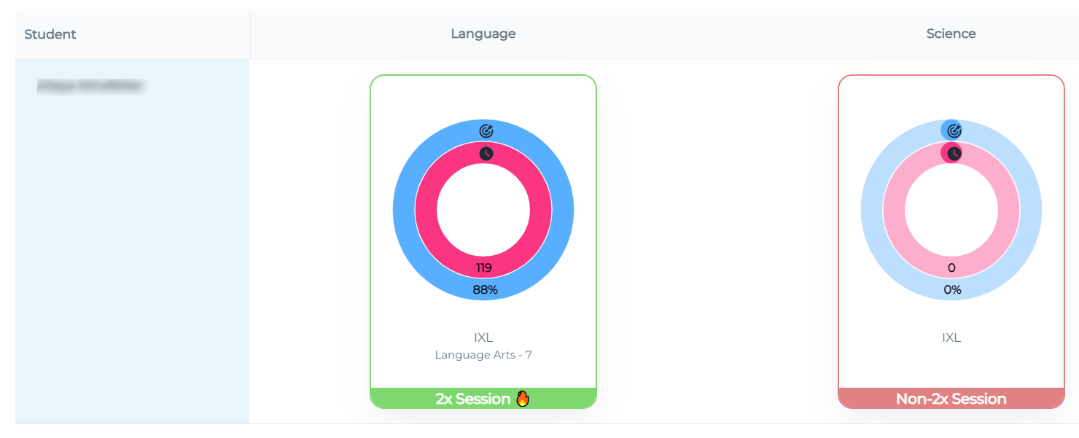The height and width of the screenshot is (438, 1079).
Task: Click the white center of Language ring
Action: (x=483, y=210)
